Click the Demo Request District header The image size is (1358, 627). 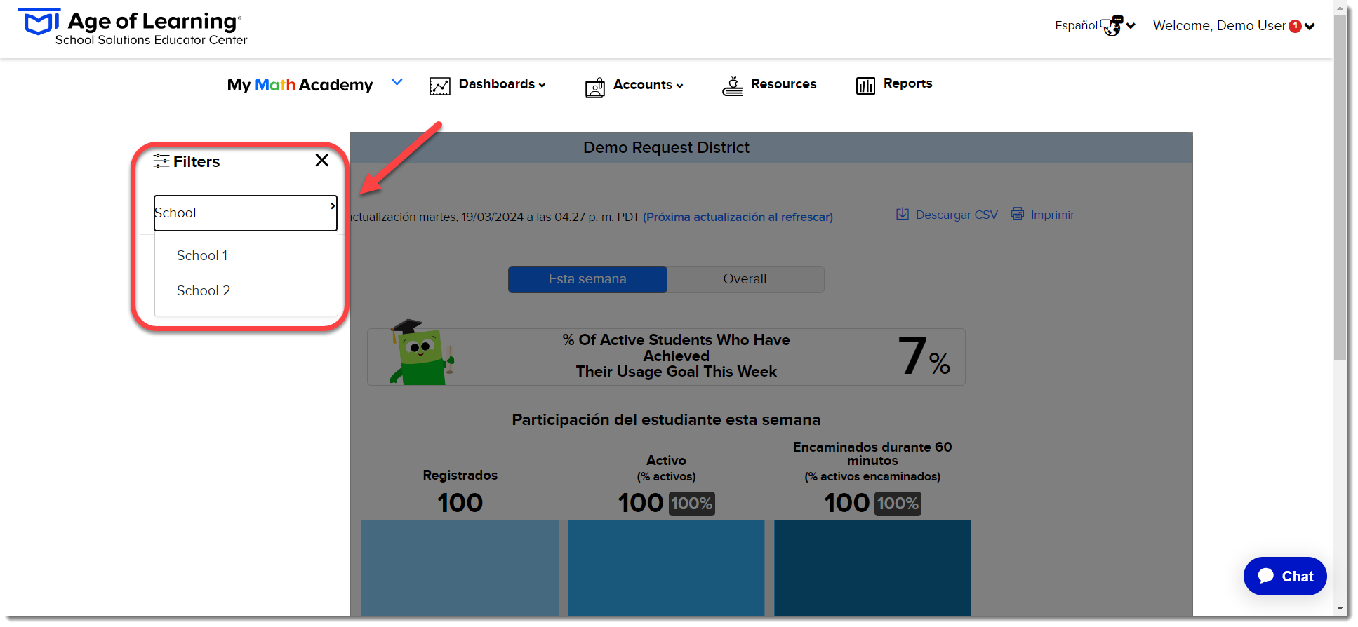click(666, 148)
